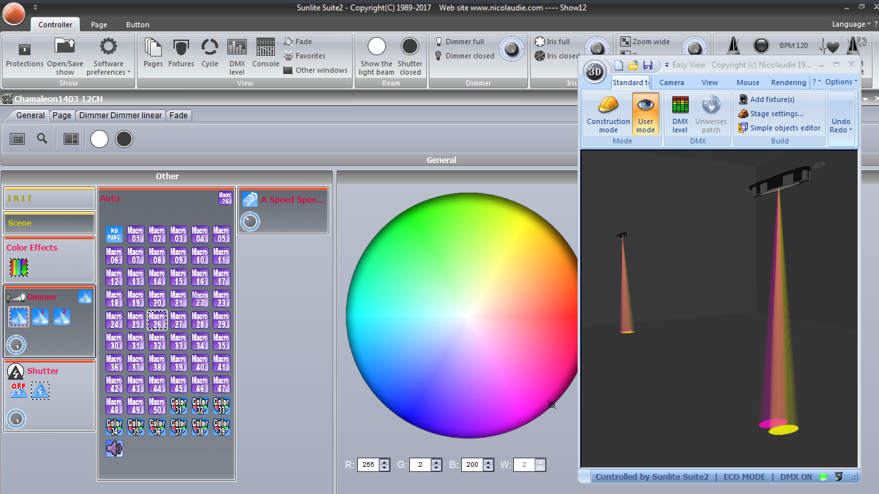Open the Console icon
The height and width of the screenshot is (494, 879).
pyautogui.click(x=265, y=47)
